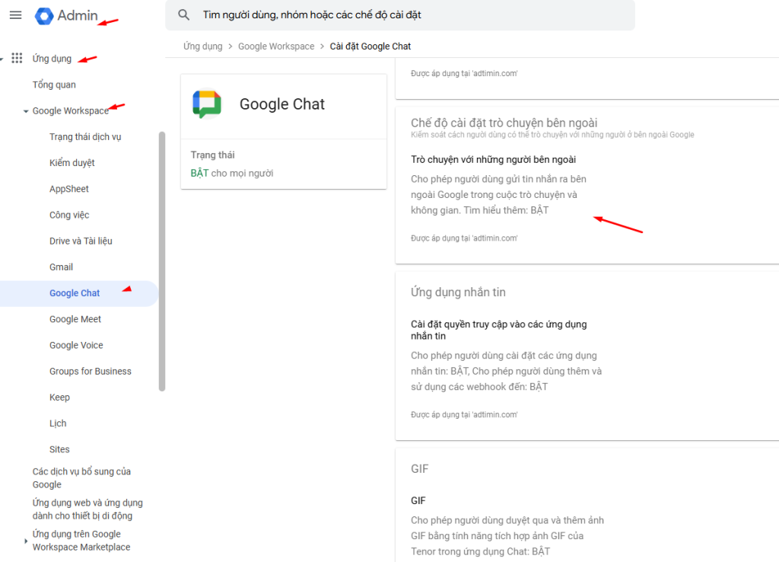
Task: Open Trạng thái dịch vụ
Action: [85, 137]
